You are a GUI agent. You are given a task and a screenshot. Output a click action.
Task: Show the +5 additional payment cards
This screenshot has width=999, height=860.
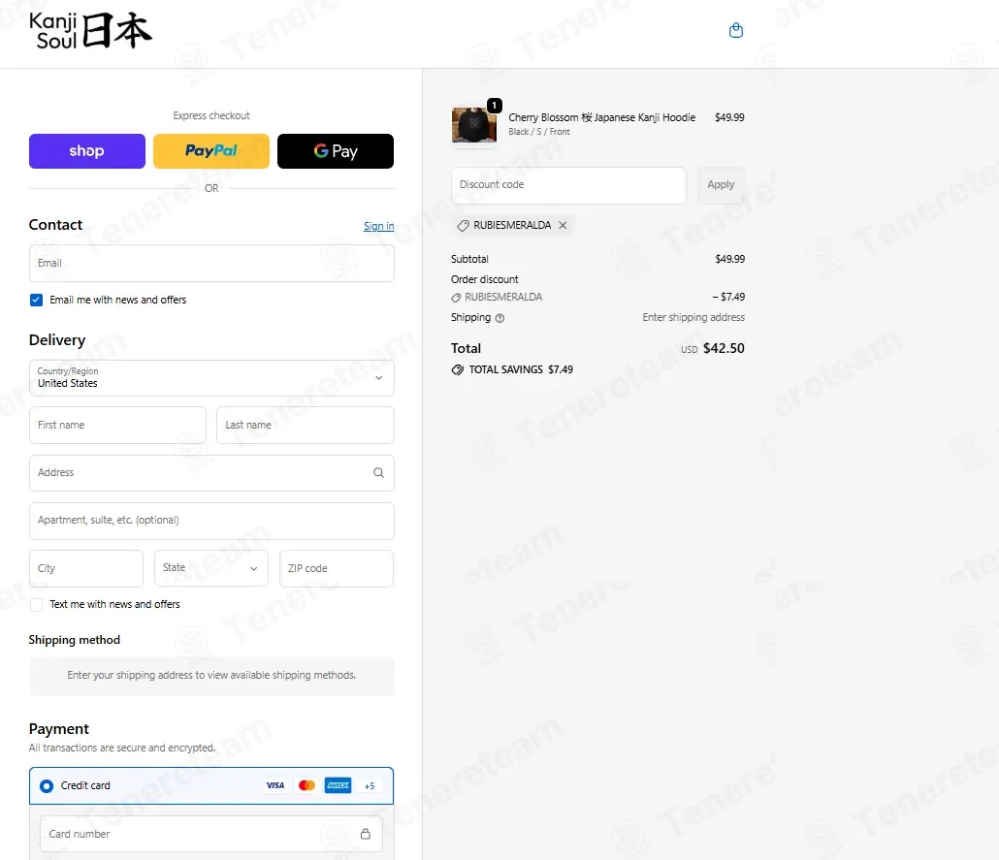pyautogui.click(x=370, y=786)
